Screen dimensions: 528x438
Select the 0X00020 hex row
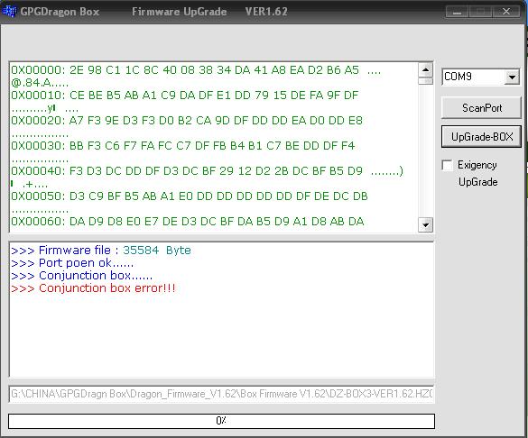pos(187,121)
